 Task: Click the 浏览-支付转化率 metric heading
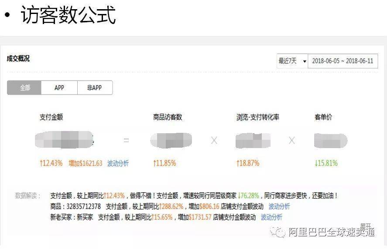coord(258,117)
